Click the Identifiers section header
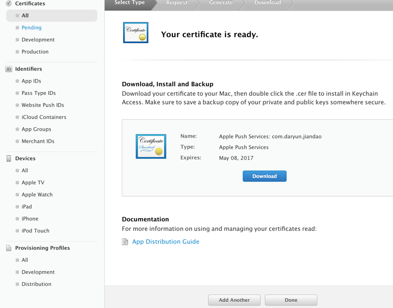The width and height of the screenshot is (393, 308). coord(28,69)
